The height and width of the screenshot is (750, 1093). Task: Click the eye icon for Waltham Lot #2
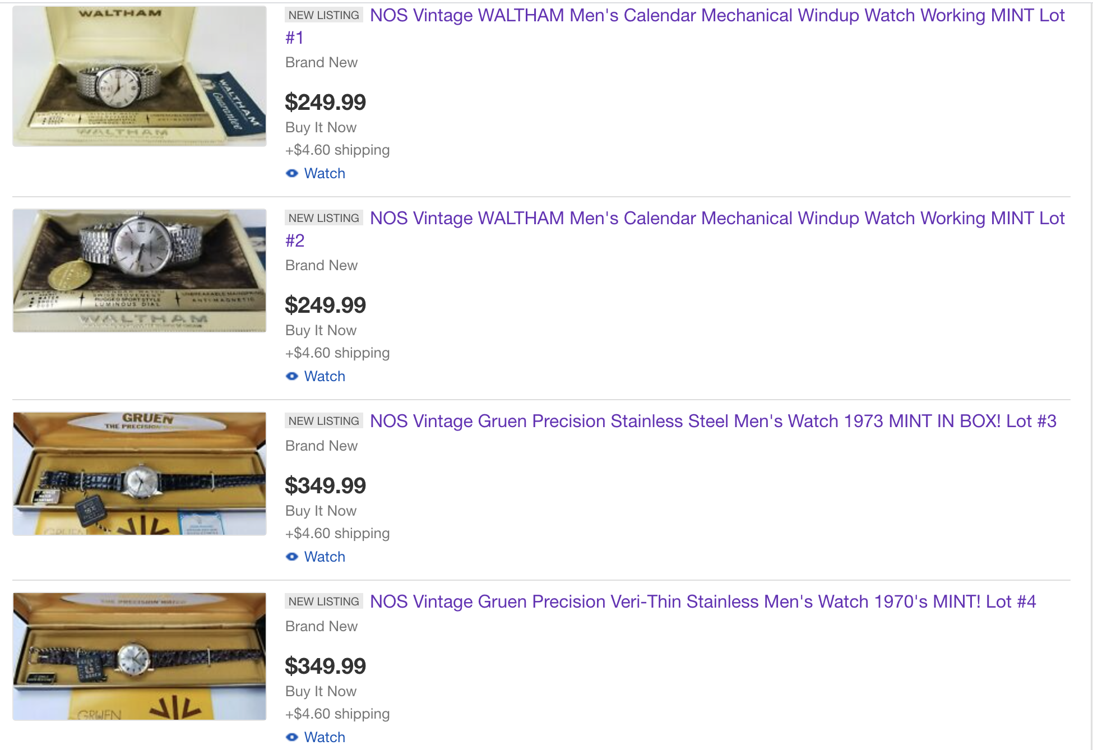tap(291, 376)
